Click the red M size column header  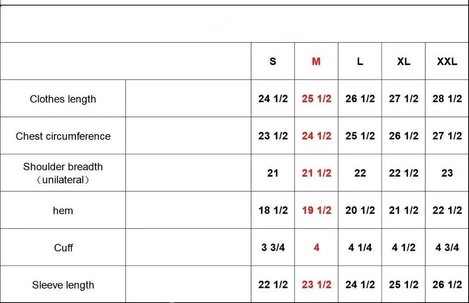tap(316, 62)
